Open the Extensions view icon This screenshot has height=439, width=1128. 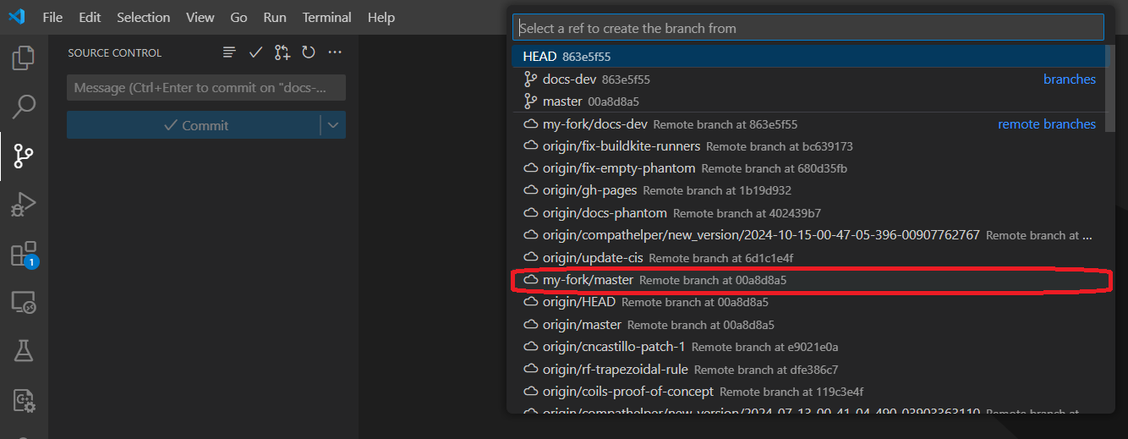pyautogui.click(x=24, y=254)
